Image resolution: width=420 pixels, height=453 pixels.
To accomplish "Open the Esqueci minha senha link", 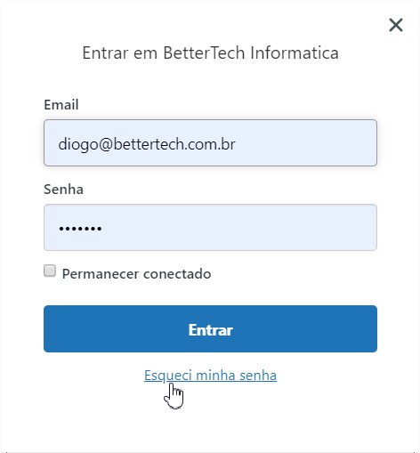I will pyautogui.click(x=210, y=376).
